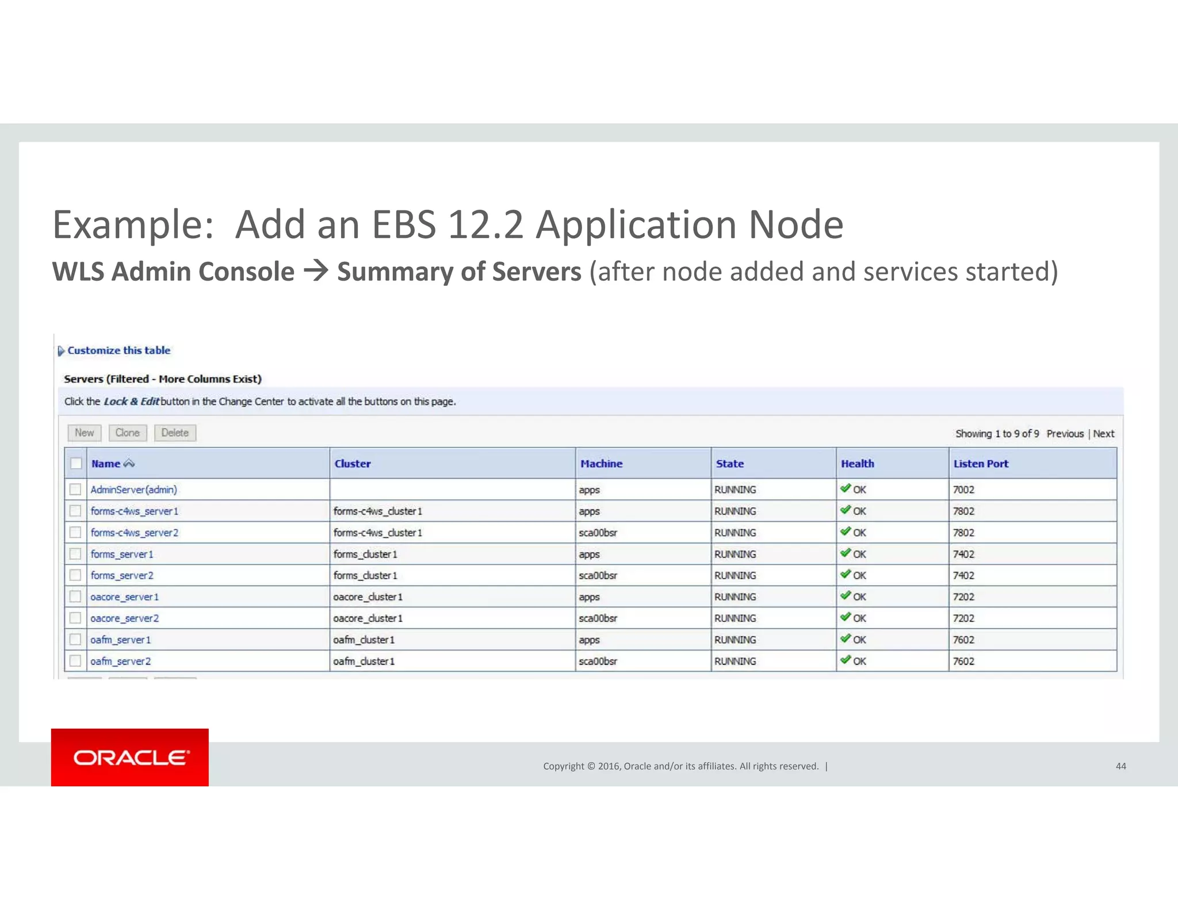This screenshot has width=1178, height=910.
Task: Click the health checkmark icon for forms-c4ws_server2
Action: tap(845, 531)
